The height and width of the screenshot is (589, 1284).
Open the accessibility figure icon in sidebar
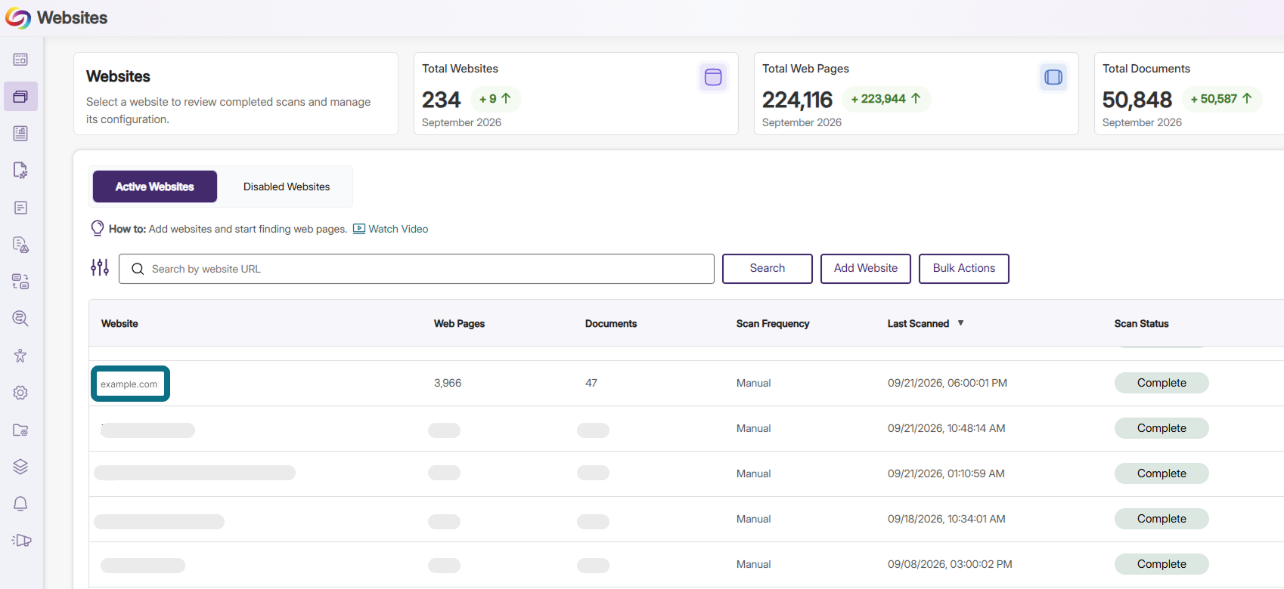tap(20, 356)
